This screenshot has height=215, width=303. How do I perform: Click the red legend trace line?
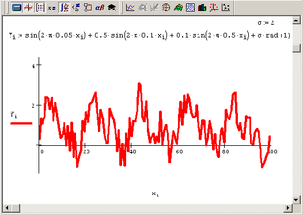[x=21, y=123]
